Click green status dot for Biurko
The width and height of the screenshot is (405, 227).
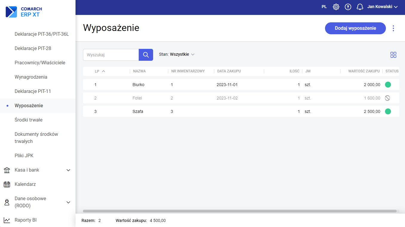[388, 85]
